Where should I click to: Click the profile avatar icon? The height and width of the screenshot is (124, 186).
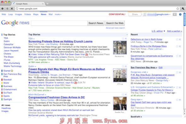(x=144, y=15)
